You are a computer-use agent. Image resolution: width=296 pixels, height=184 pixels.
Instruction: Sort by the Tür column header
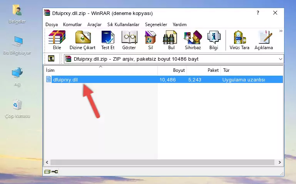point(252,70)
